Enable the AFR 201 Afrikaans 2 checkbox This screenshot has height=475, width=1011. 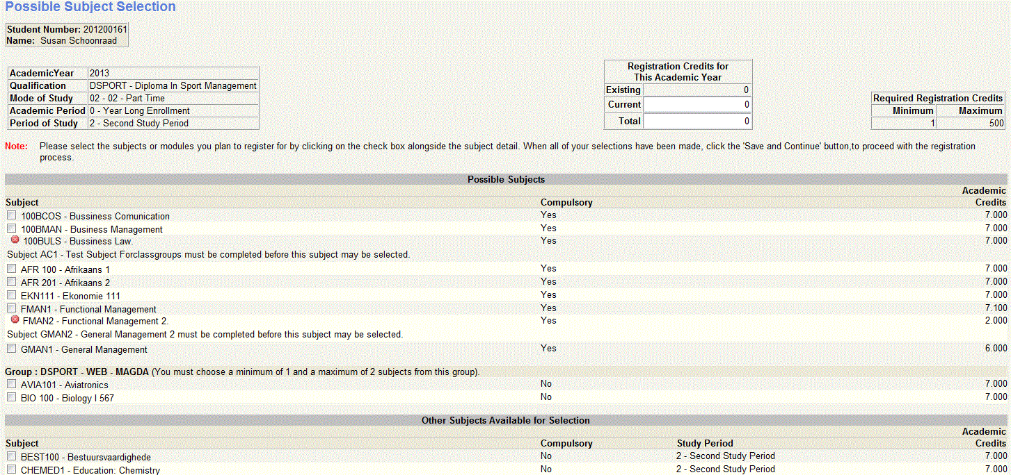point(11,281)
